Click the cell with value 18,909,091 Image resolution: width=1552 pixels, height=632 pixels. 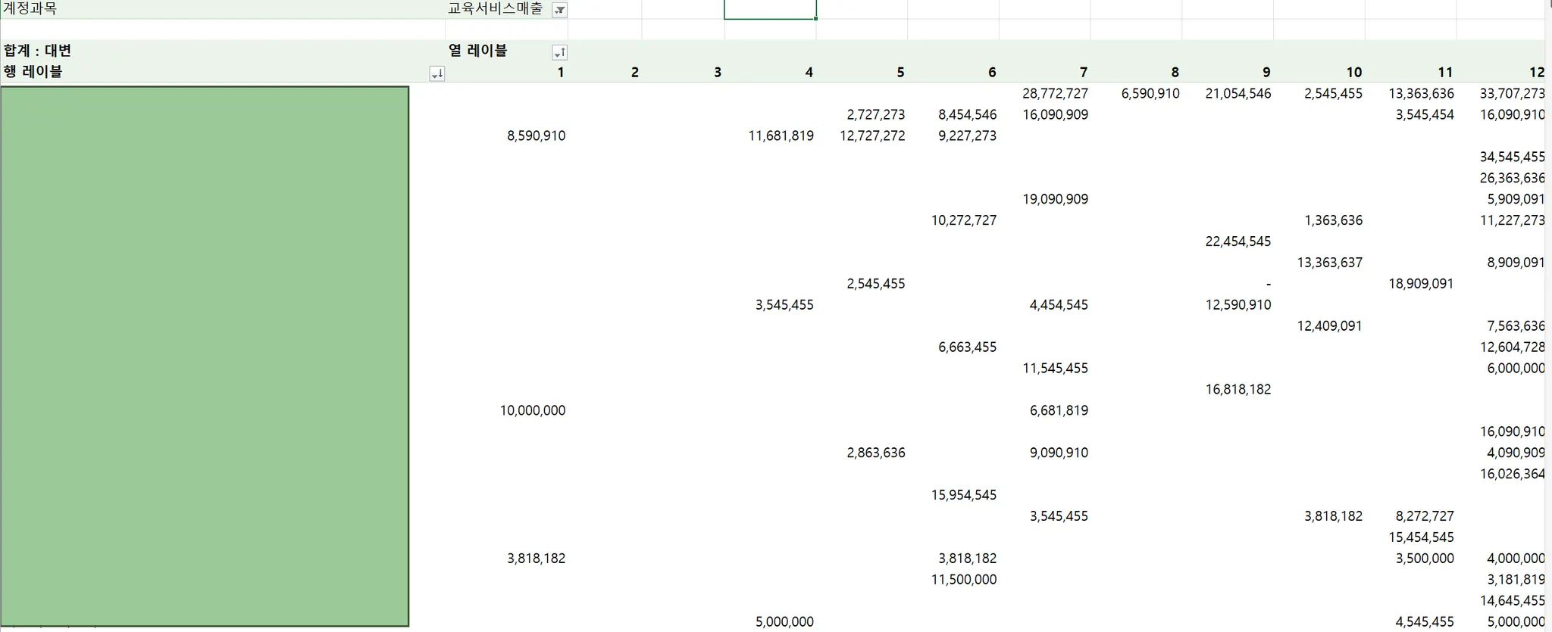click(1421, 285)
